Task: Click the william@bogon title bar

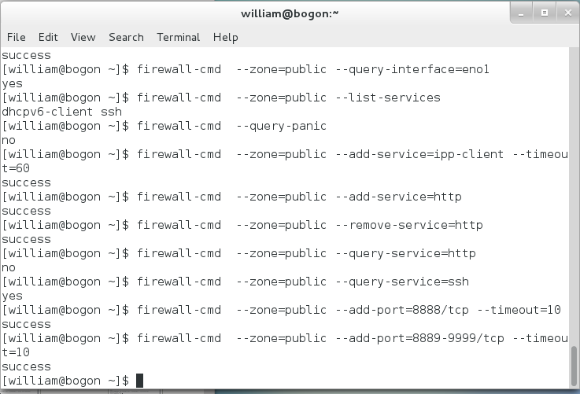Action: click(290, 13)
